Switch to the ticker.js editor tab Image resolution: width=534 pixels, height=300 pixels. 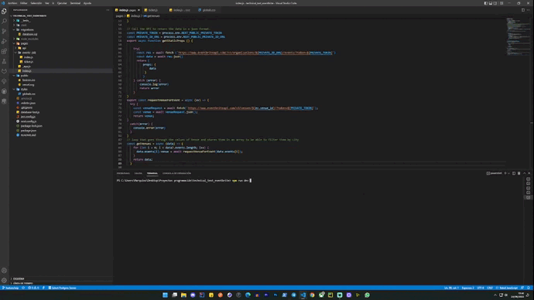coord(152,10)
